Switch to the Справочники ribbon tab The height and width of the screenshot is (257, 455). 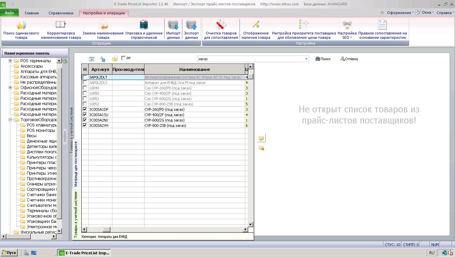(61, 13)
